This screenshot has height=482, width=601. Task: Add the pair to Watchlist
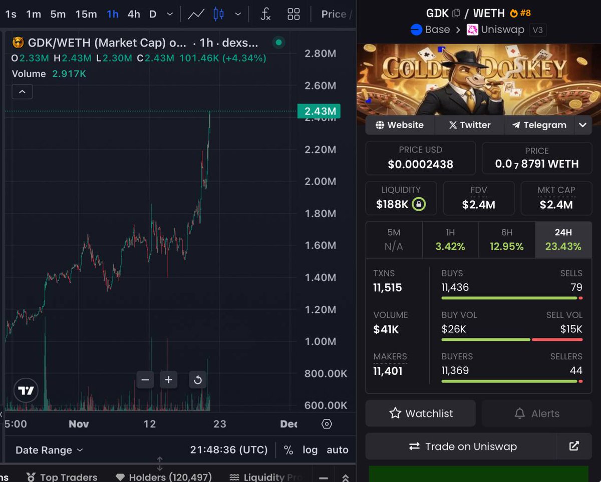point(421,413)
